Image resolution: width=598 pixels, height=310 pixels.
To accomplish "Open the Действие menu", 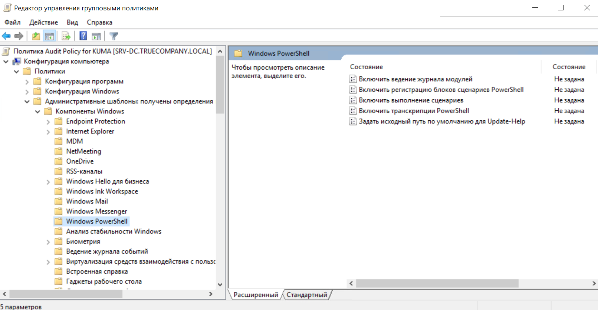I will [43, 23].
